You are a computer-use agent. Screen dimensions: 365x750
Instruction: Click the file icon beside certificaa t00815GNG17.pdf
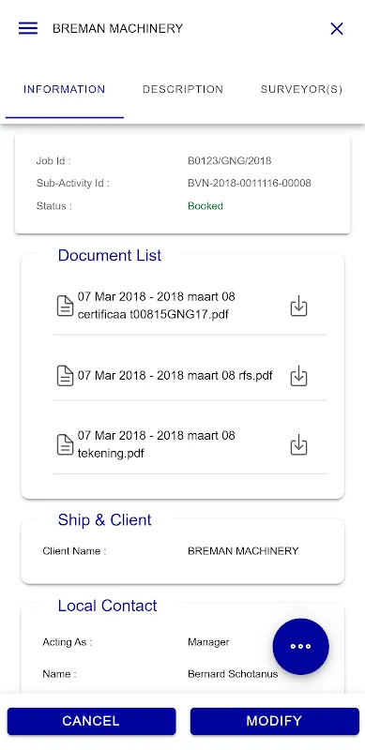pos(65,307)
